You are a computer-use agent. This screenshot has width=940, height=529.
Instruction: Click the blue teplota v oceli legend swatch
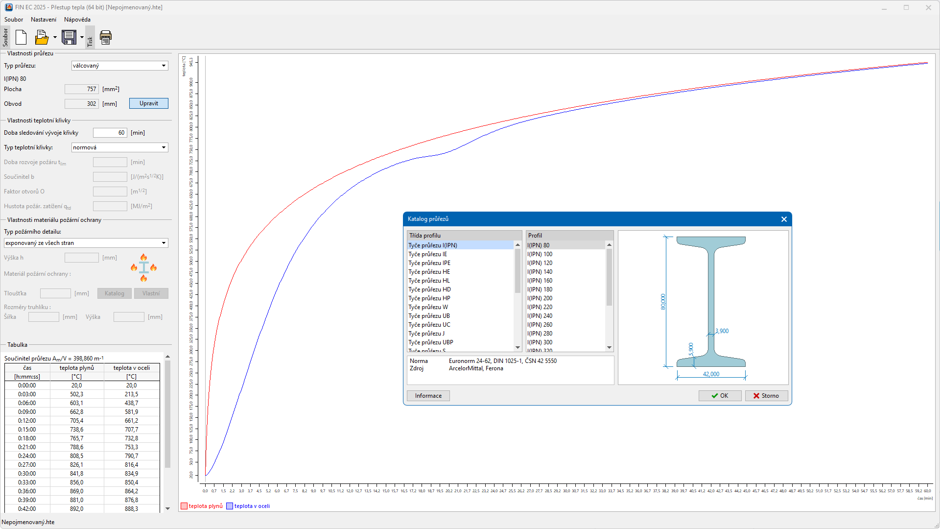point(230,506)
